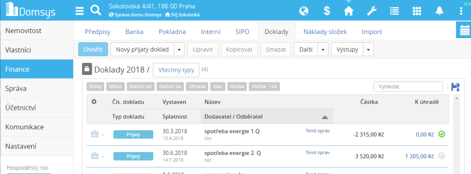Screen dimensions: 471x174
Task: Open the grid apps icon
Action: (x=417, y=11)
